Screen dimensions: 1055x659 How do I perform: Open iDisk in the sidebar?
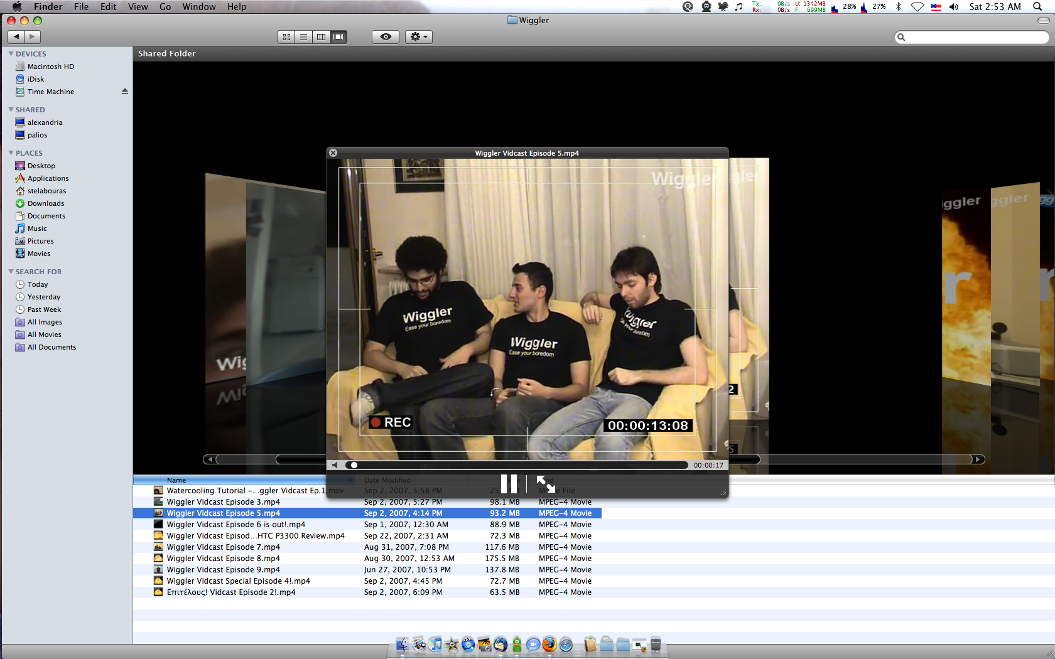(x=36, y=79)
